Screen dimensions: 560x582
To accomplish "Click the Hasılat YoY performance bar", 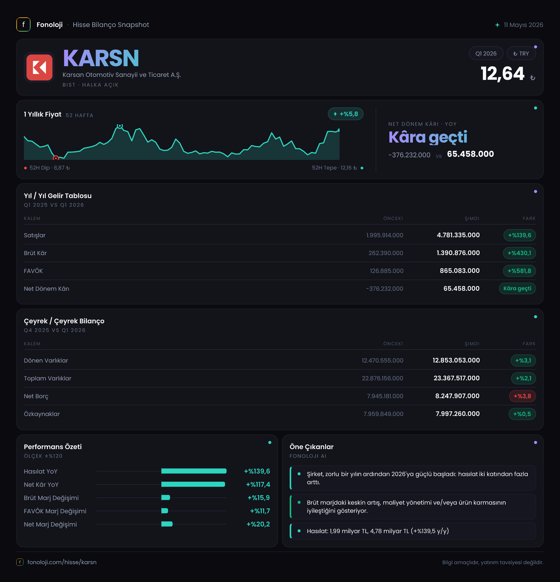I will coord(194,471).
